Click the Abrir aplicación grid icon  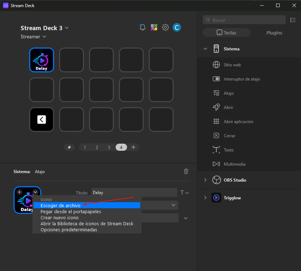point(216,121)
